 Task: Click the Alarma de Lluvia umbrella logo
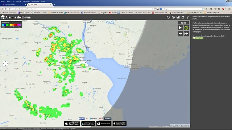(3, 17)
